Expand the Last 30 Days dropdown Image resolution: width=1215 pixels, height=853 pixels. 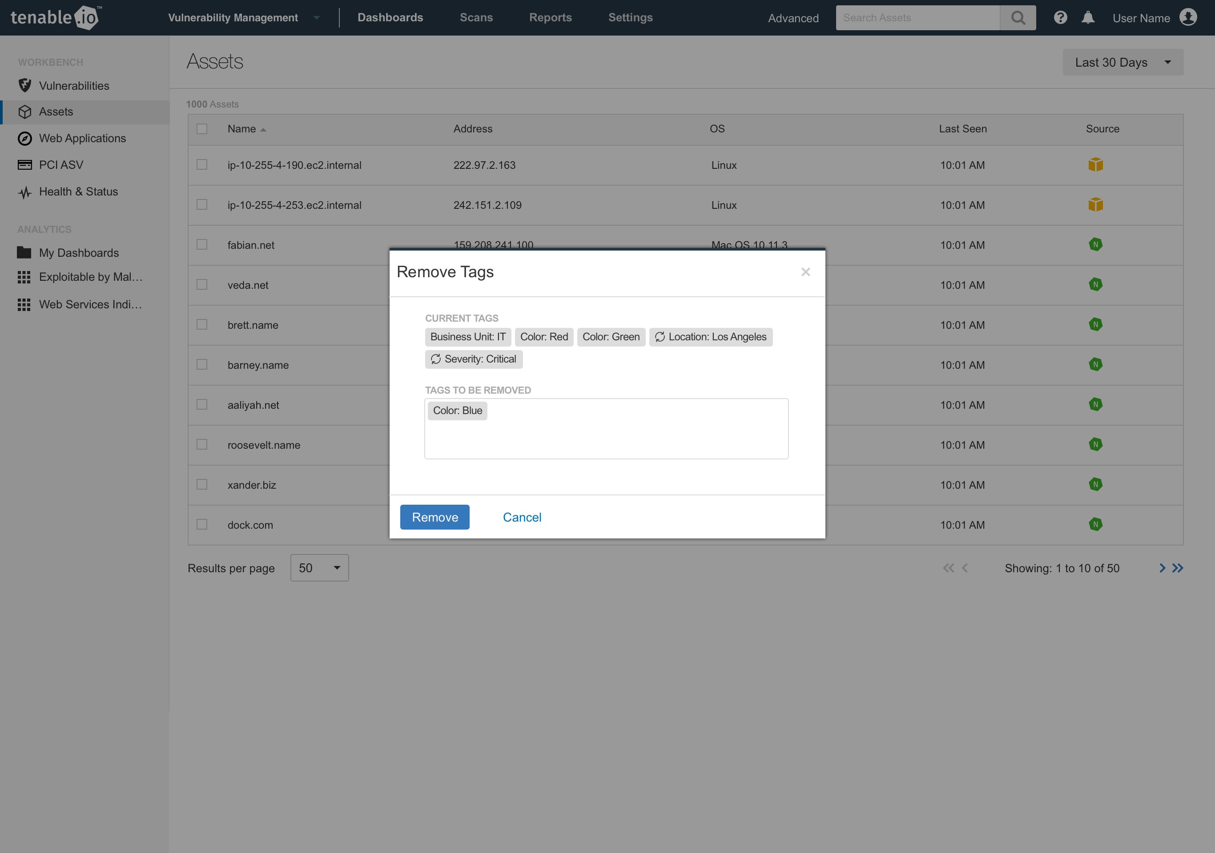(x=1122, y=62)
